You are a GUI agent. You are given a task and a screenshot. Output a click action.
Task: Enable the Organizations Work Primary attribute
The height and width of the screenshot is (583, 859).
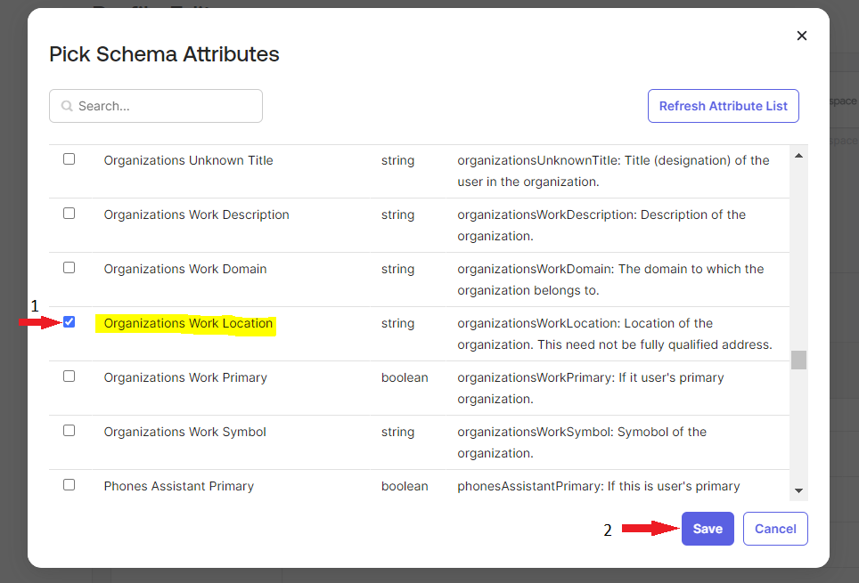point(69,376)
